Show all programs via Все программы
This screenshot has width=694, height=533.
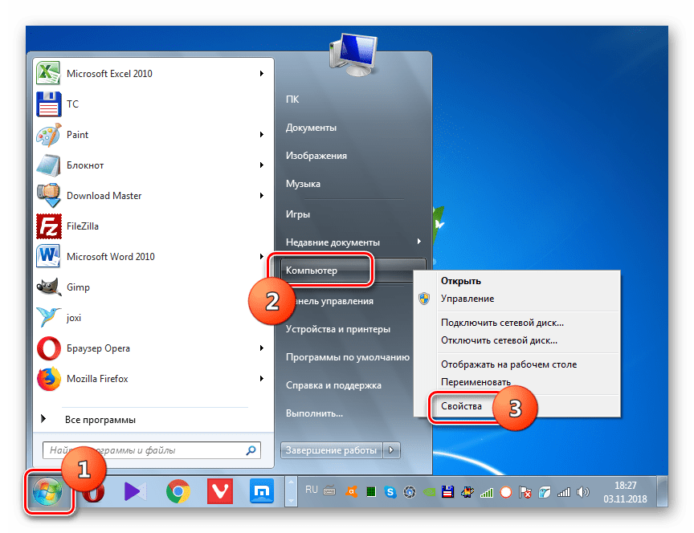click(100, 420)
